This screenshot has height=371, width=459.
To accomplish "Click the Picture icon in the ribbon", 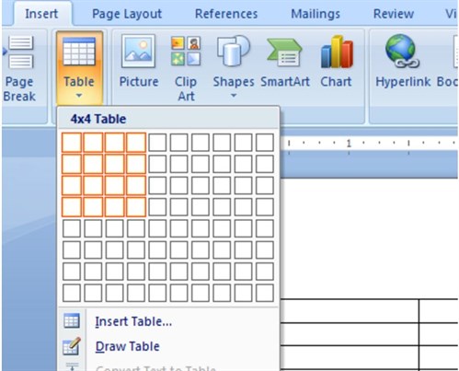I will click(x=138, y=52).
